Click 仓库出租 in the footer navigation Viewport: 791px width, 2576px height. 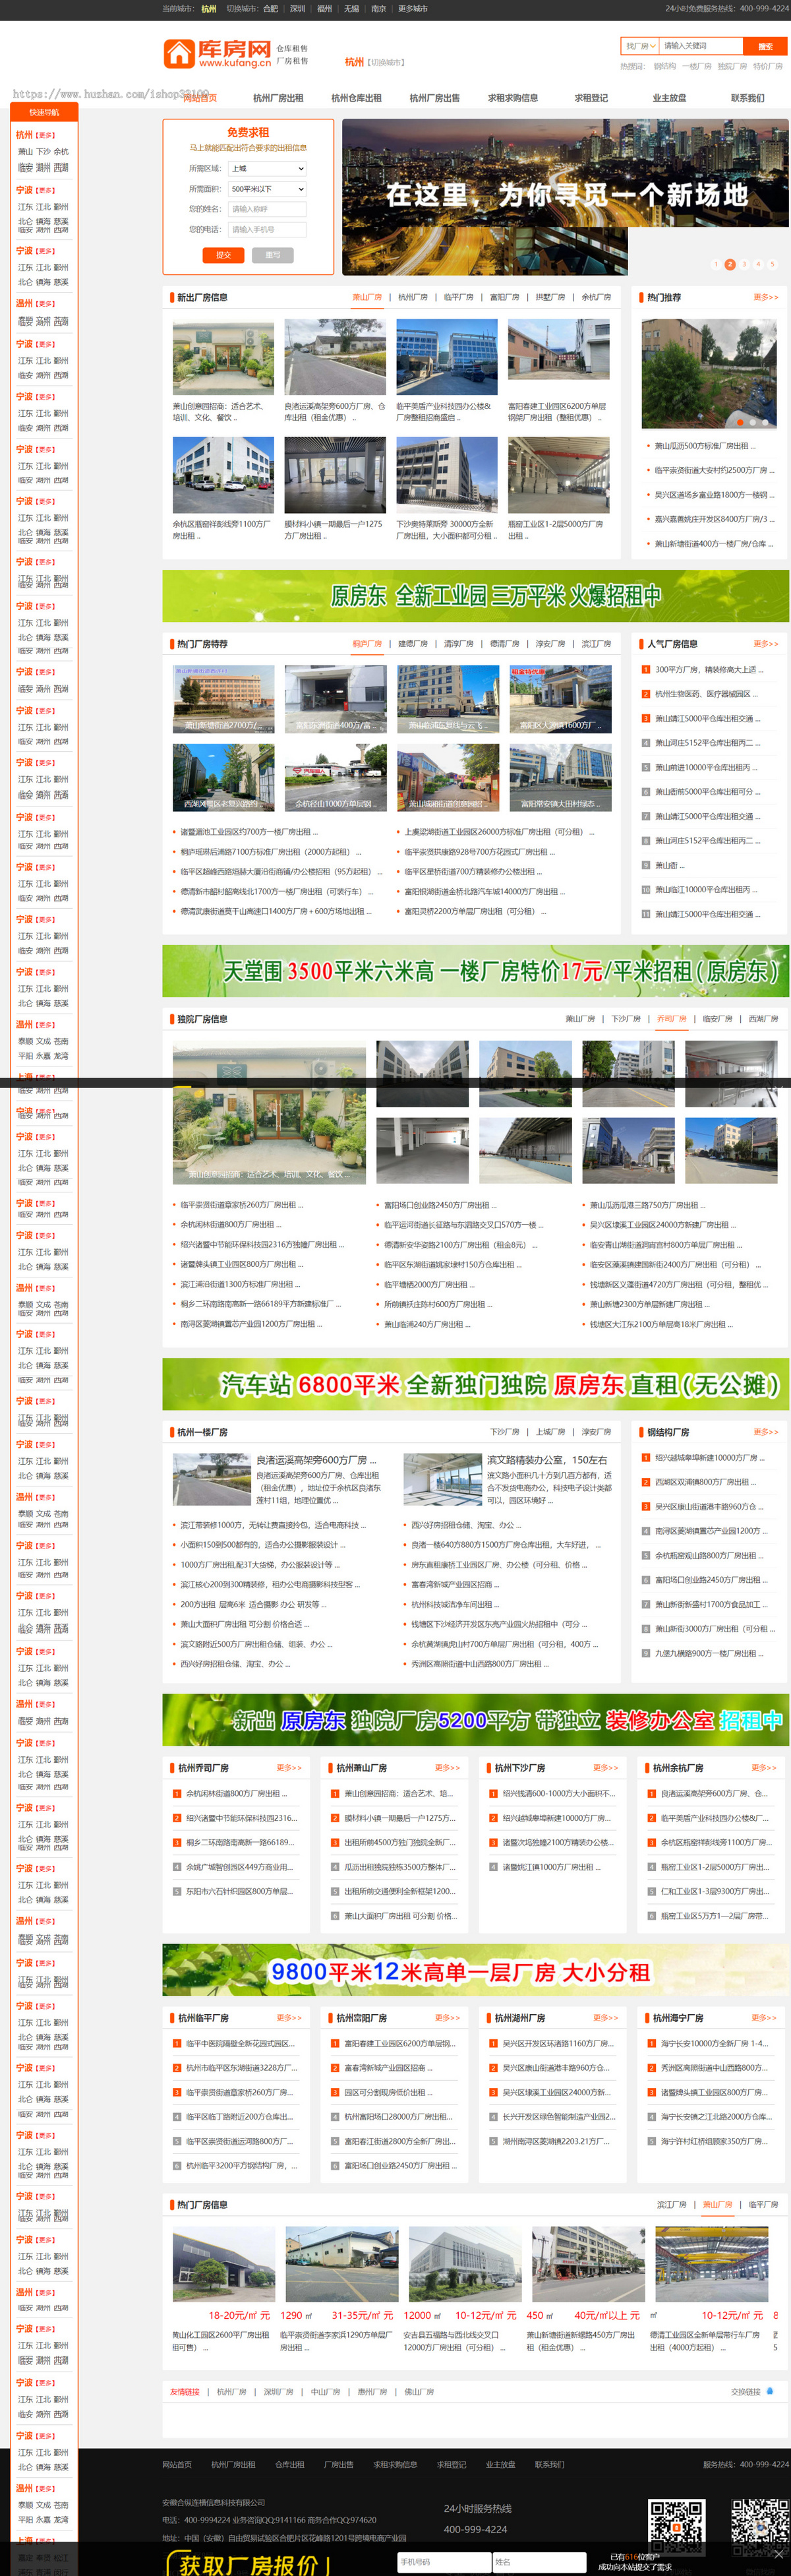290,2464
